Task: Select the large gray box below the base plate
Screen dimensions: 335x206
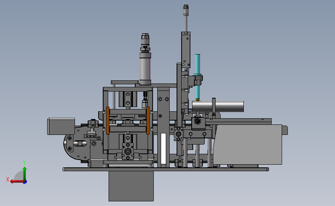Action: [131, 186]
